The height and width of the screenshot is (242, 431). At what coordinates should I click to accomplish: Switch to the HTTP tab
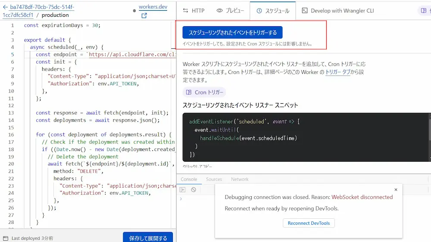click(x=194, y=11)
